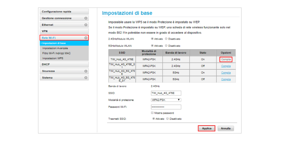Expand the Sicurezza section arrow icon

[86, 71]
